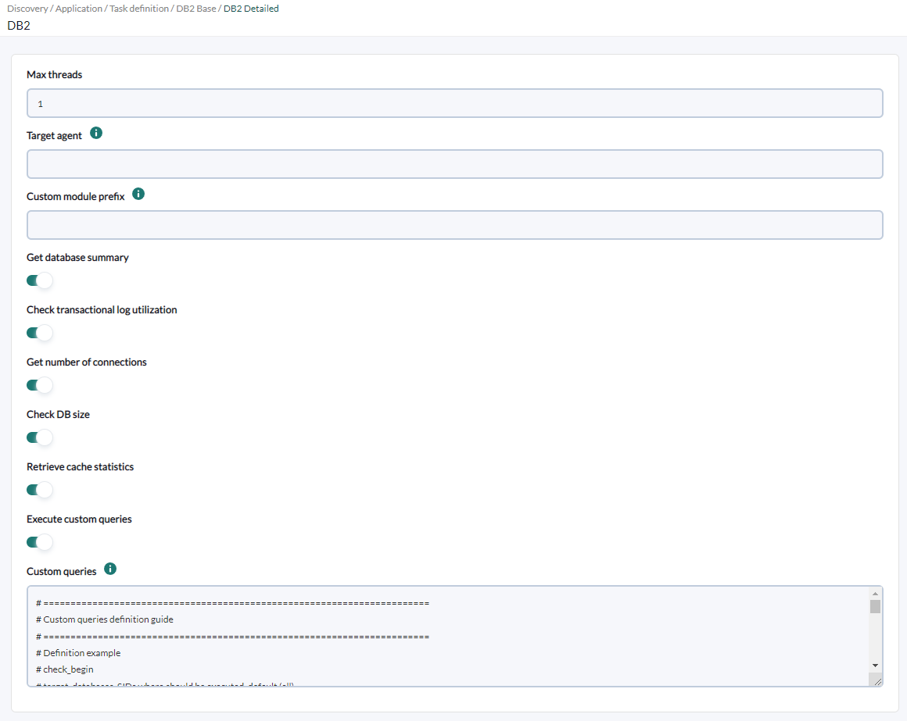Click the Custom module prefix info icon
This screenshot has width=907, height=721.
click(x=138, y=194)
